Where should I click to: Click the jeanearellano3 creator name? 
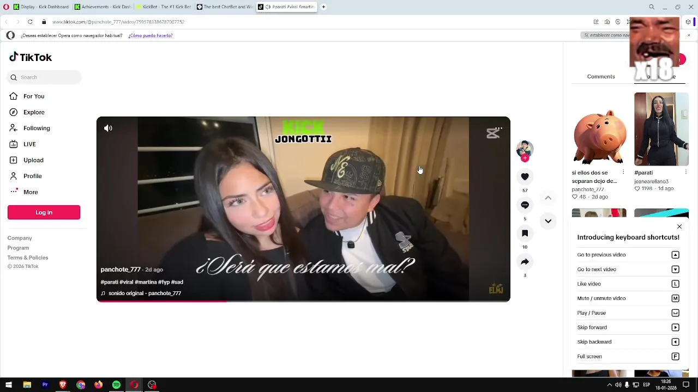[651, 181]
